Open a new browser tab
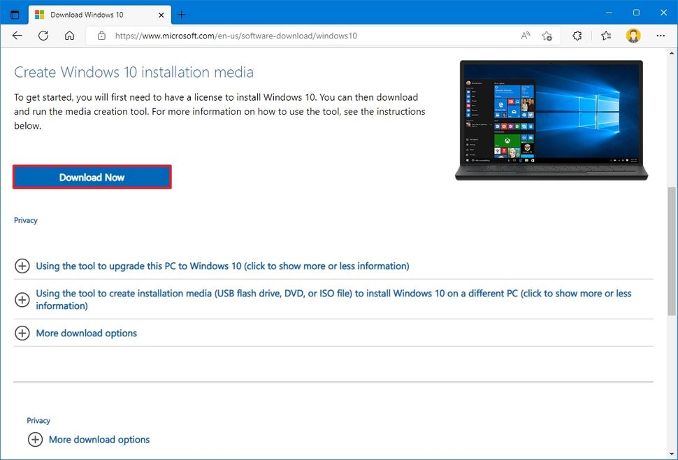This screenshot has width=678, height=460. click(181, 14)
